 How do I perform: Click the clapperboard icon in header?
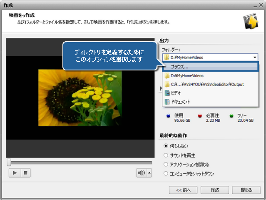[250, 22]
